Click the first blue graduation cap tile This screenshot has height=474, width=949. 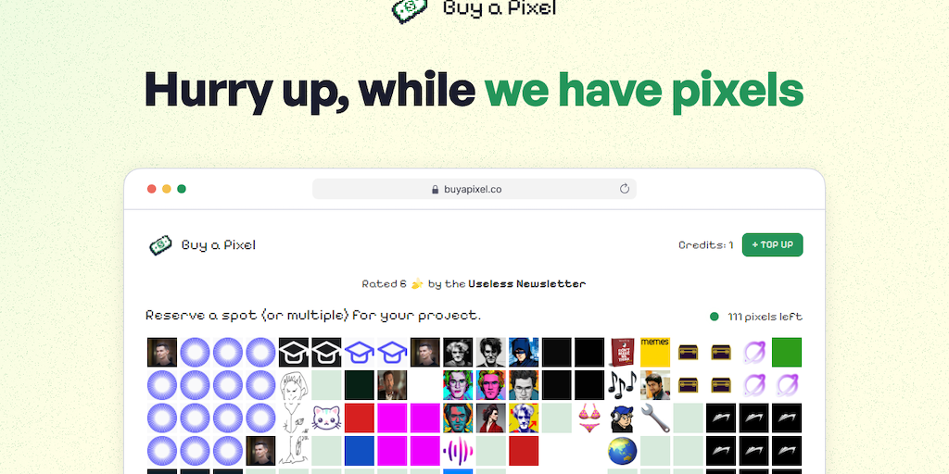pos(360,353)
